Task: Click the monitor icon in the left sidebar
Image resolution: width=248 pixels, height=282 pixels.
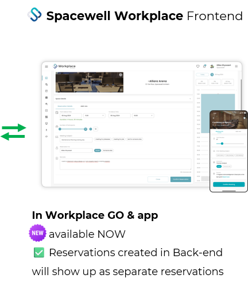Action: pyautogui.click(x=46, y=123)
